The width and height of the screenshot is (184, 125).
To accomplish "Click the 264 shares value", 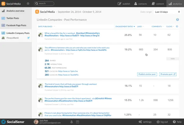I will (x=47, y=60).
